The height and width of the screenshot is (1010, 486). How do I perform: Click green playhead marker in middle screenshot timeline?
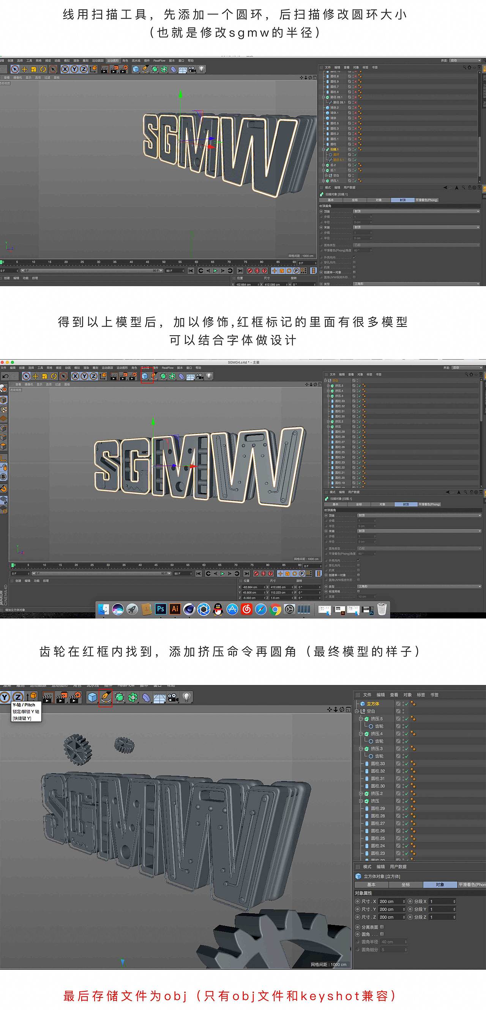pyautogui.click(x=13, y=565)
